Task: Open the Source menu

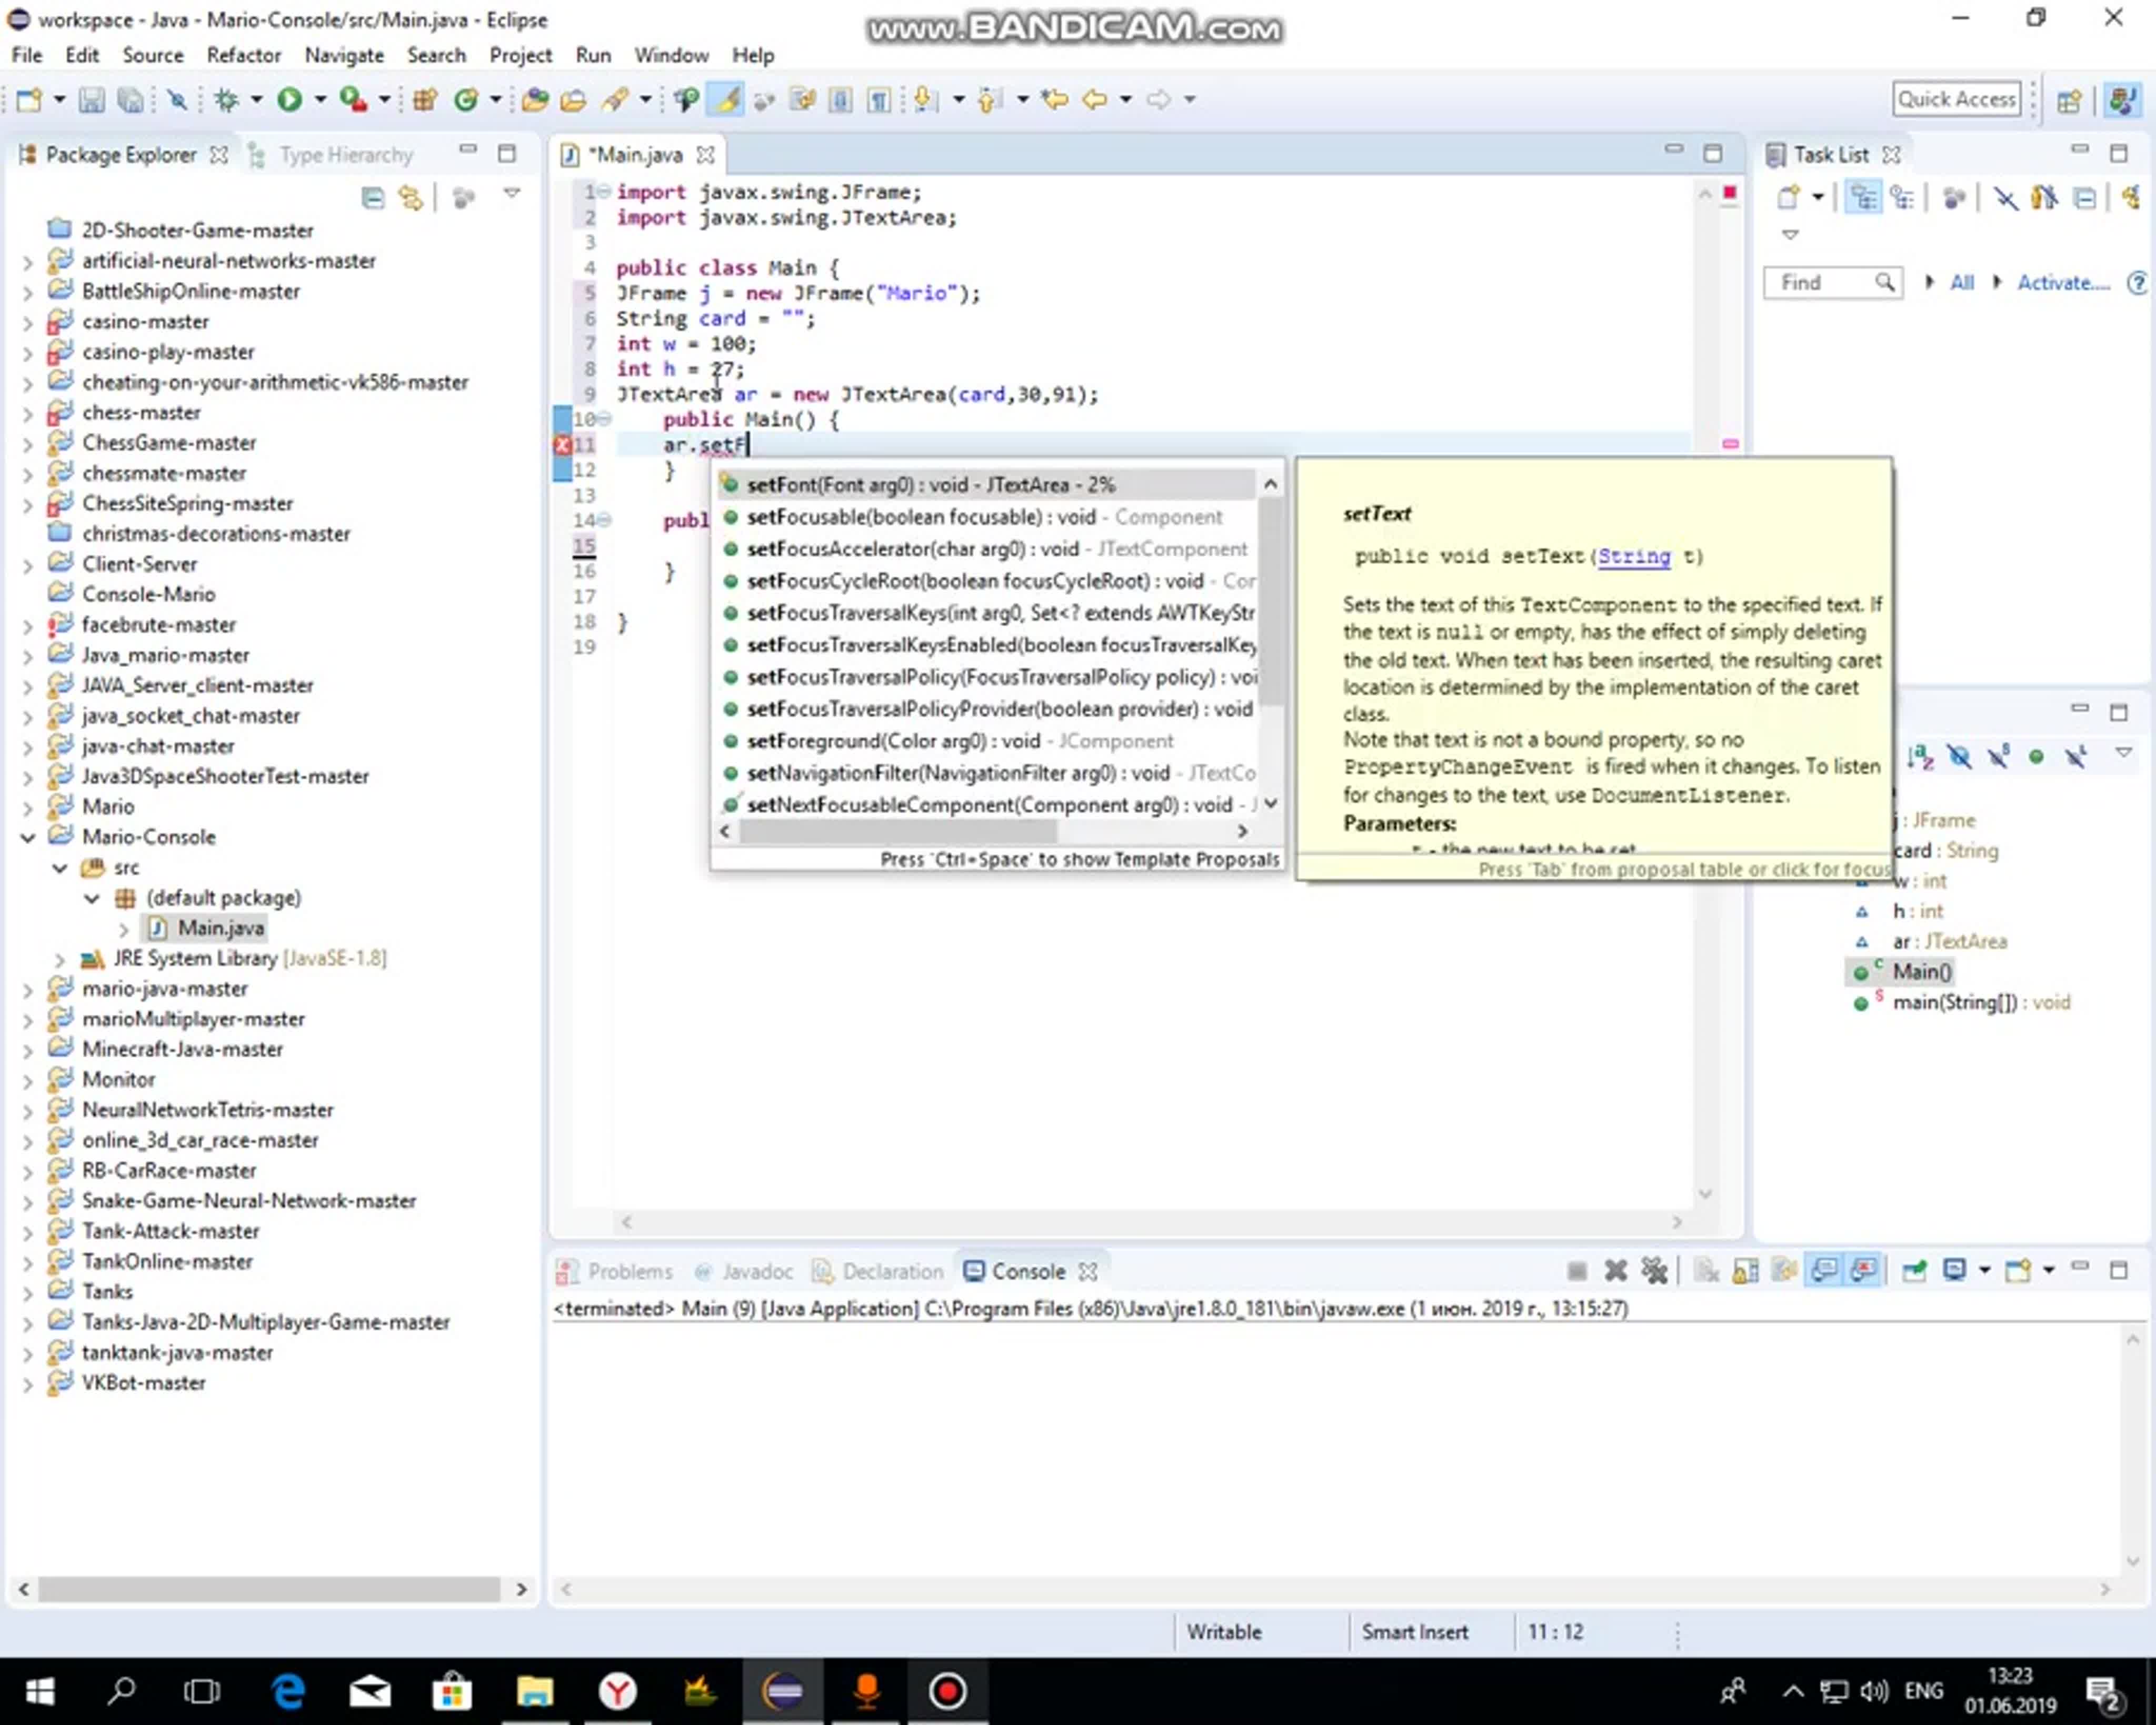Action: (153, 55)
